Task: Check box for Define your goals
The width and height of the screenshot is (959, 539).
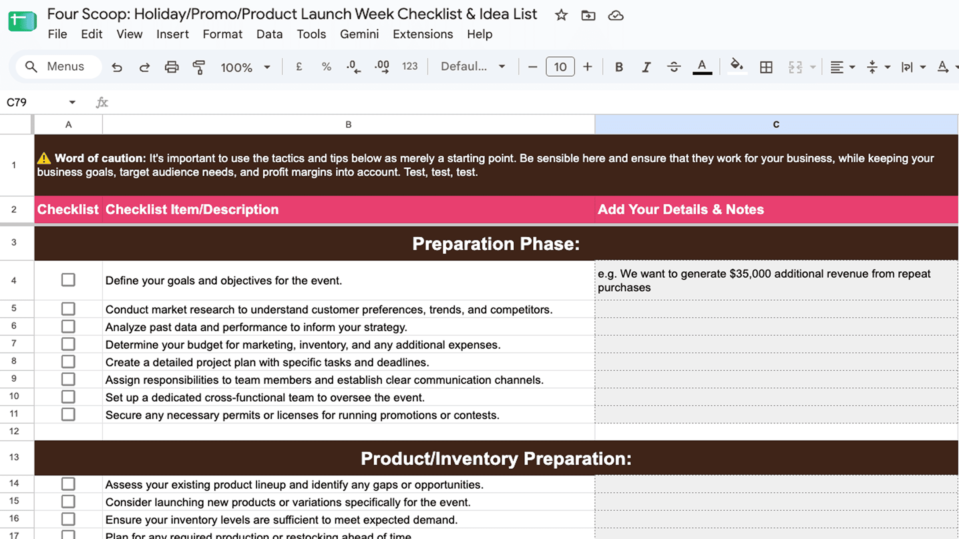Action: 68,280
